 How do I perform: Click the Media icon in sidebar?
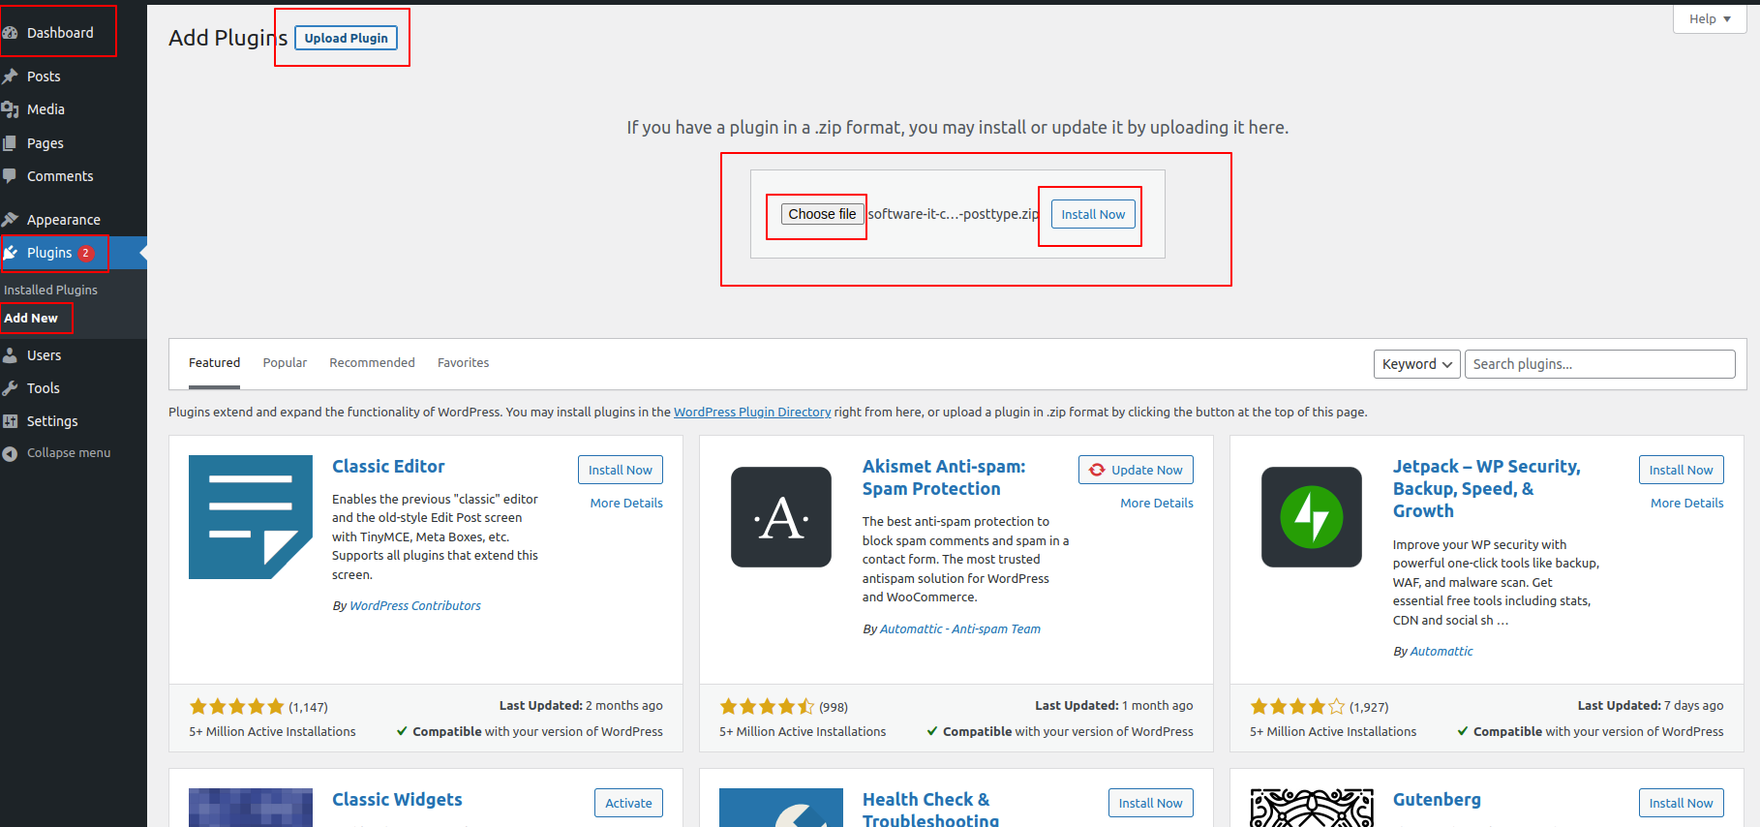pos(11,109)
